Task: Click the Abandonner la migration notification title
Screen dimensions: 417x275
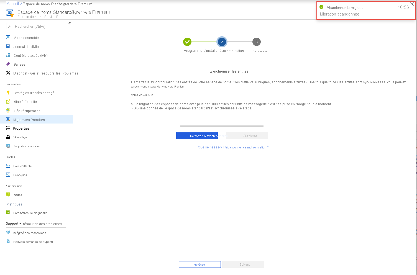Action: tap(346, 7)
